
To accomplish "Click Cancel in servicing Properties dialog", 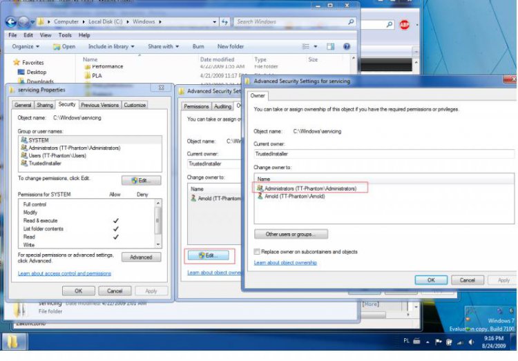I will (115, 291).
